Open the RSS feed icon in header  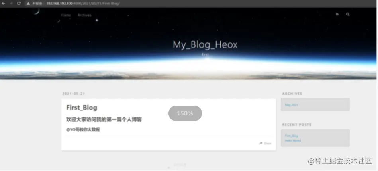(337, 14)
